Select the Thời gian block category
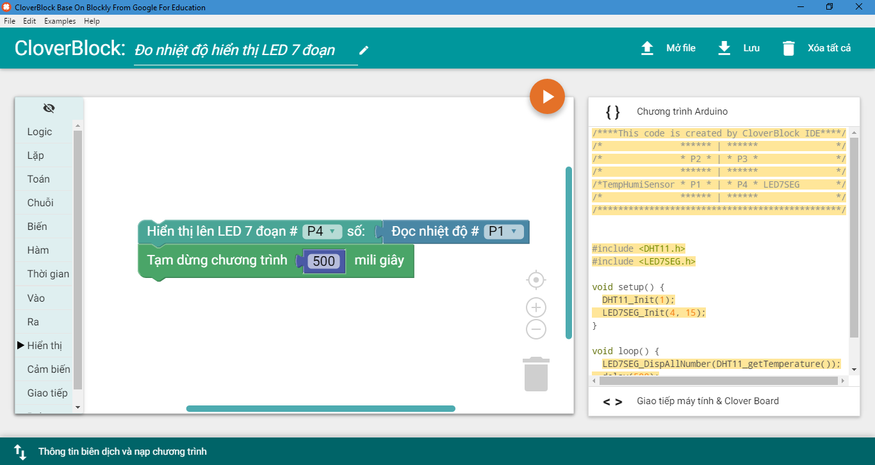Viewport: 875px width, 465px height. click(44, 274)
